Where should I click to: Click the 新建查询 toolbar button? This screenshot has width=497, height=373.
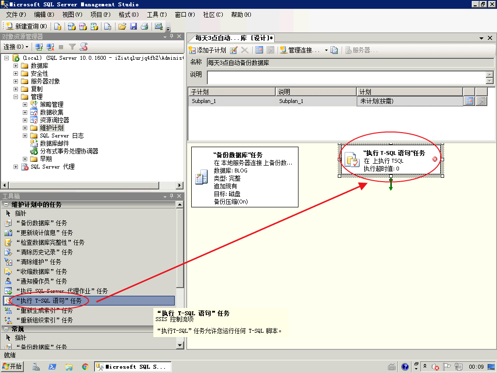pyautogui.click(x=27, y=26)
